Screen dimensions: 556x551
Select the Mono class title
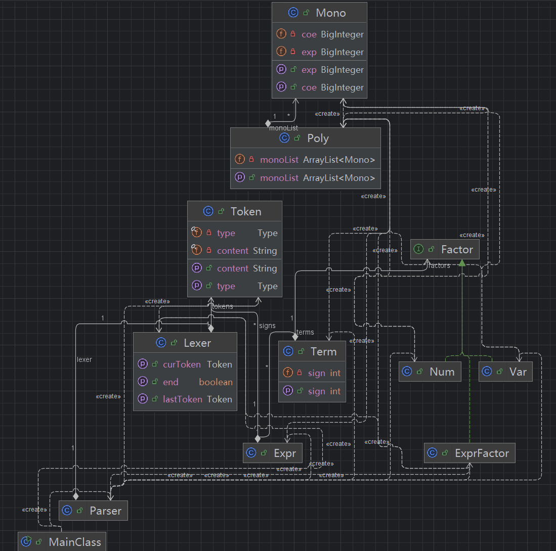click(330, 13)
